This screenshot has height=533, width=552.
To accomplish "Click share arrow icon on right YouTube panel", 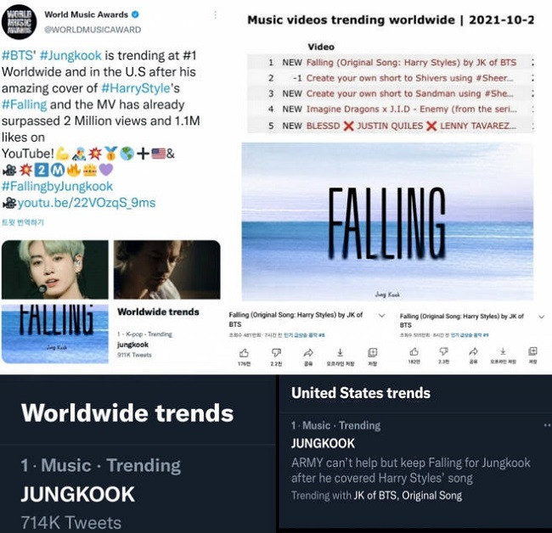I will point(474,351).
